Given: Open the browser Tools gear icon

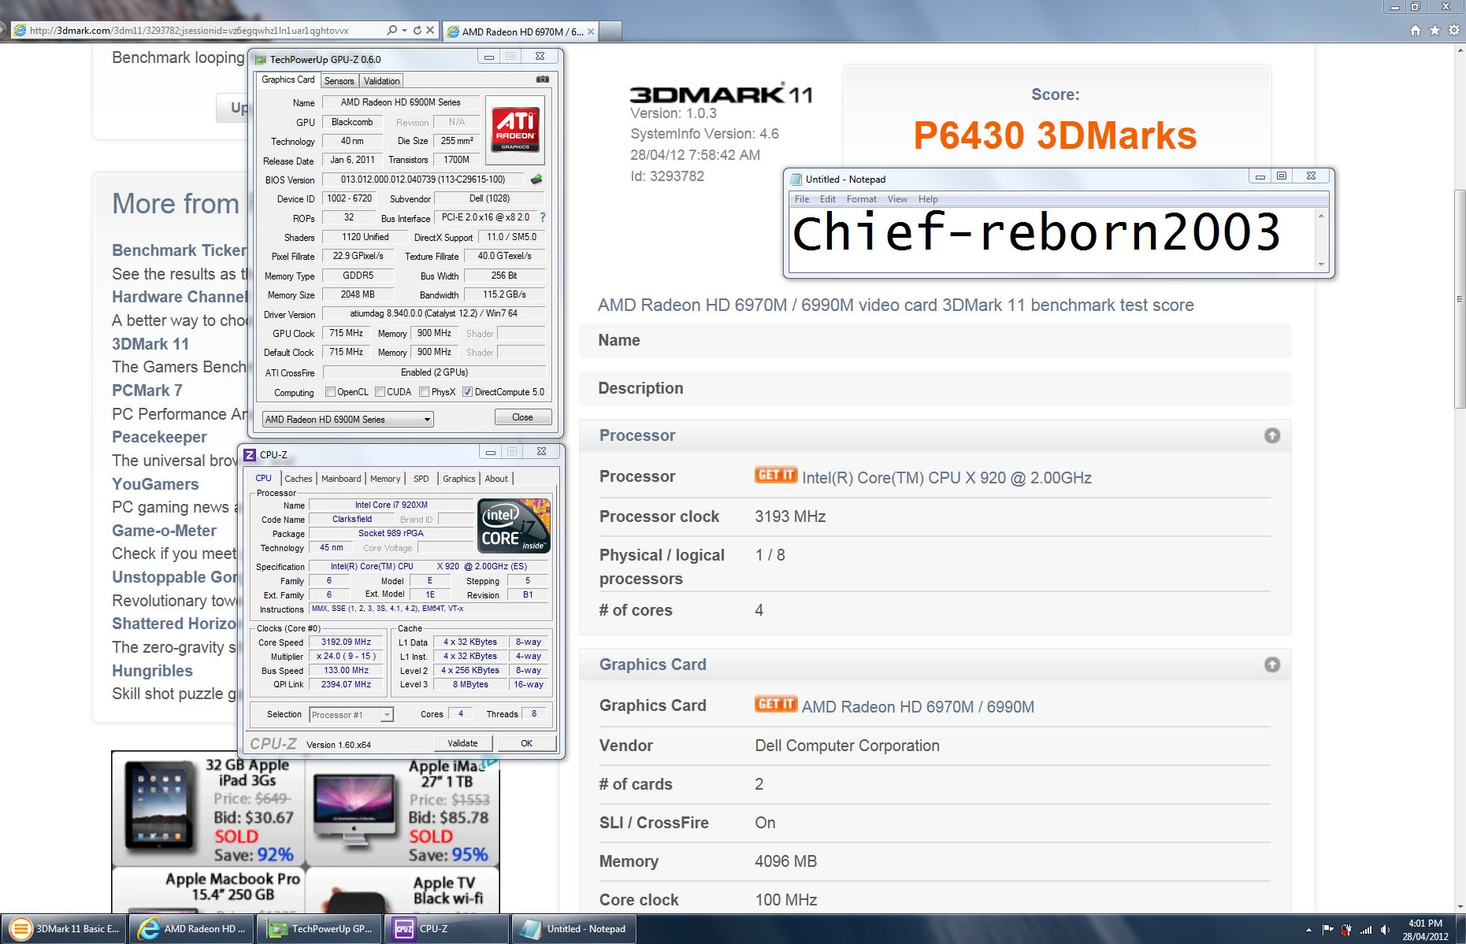Looking at the screenshot, I should click(1454, 31).
